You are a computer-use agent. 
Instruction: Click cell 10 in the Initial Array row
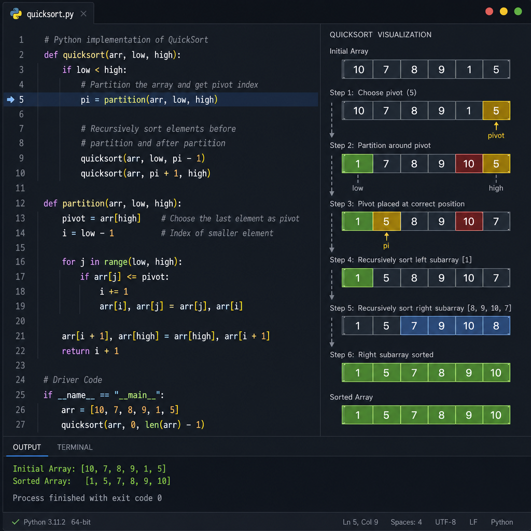[358, 69]
